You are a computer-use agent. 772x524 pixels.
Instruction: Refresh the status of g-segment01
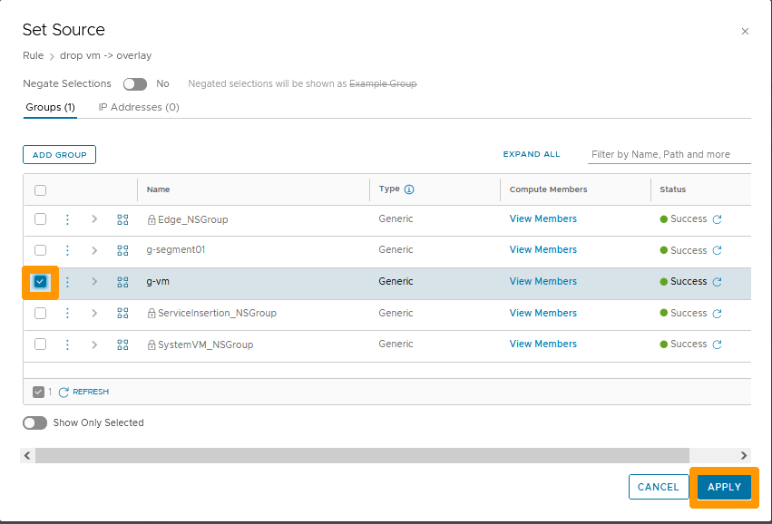[717, 250]
